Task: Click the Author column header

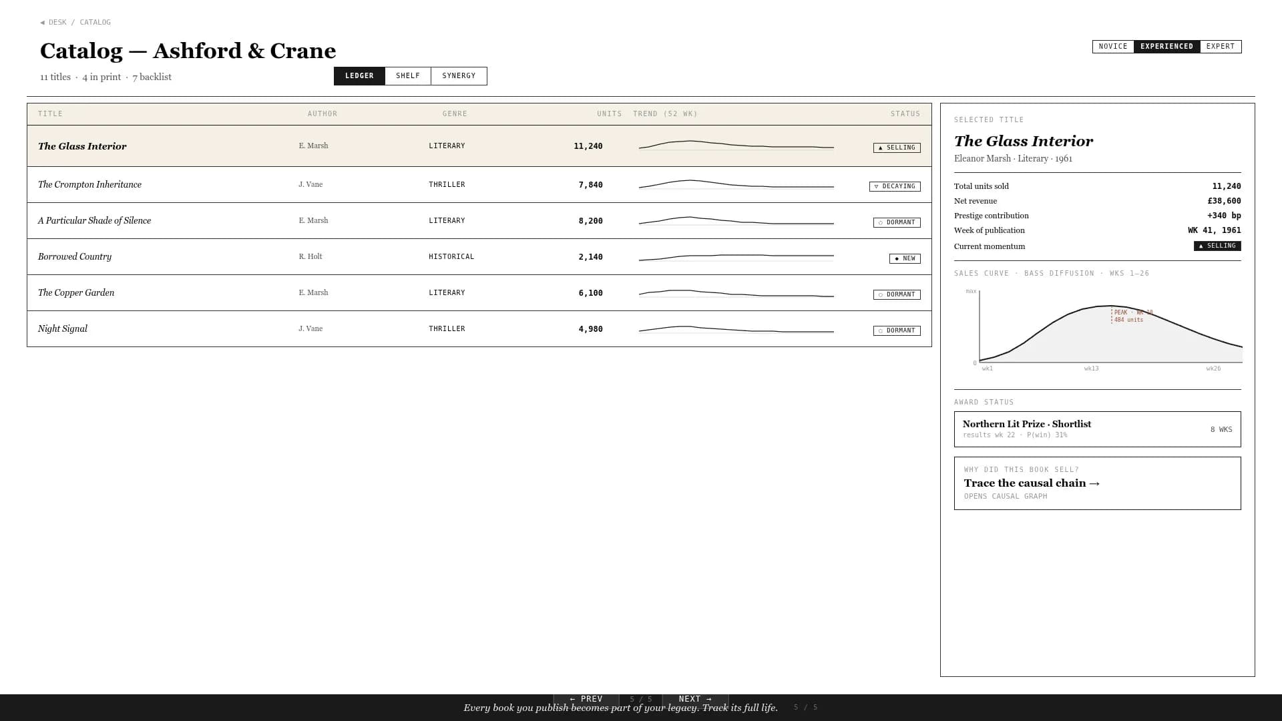Action: 323,114
